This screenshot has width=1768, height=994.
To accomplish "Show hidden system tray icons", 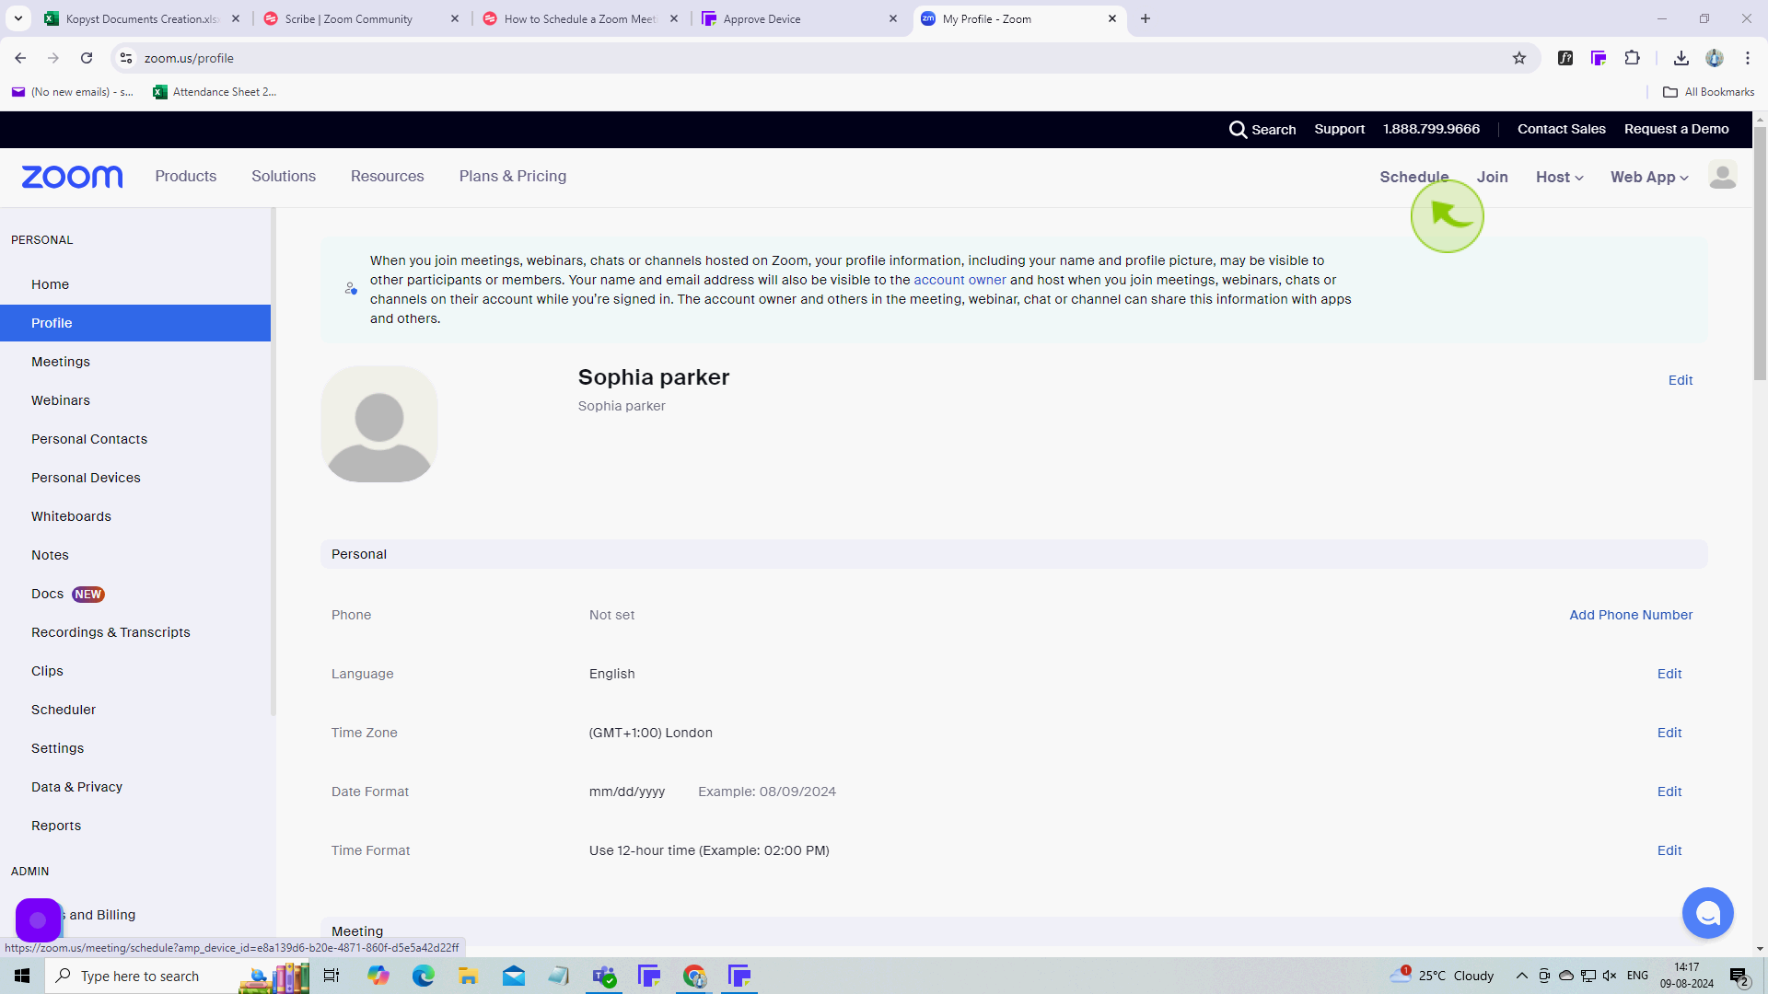I will click(x=1521, y=976).
